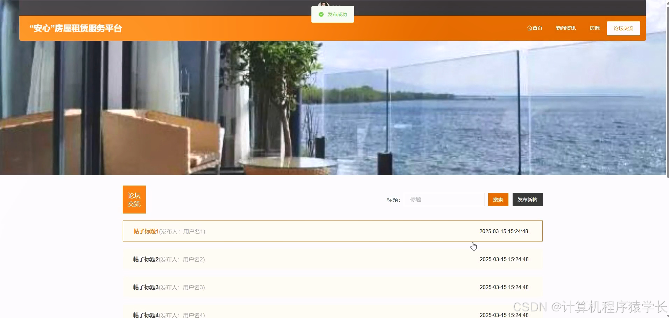The image size is (669, 318).
Task: Click timestamp of 帖子标题1 row
Action: [503, 231]
